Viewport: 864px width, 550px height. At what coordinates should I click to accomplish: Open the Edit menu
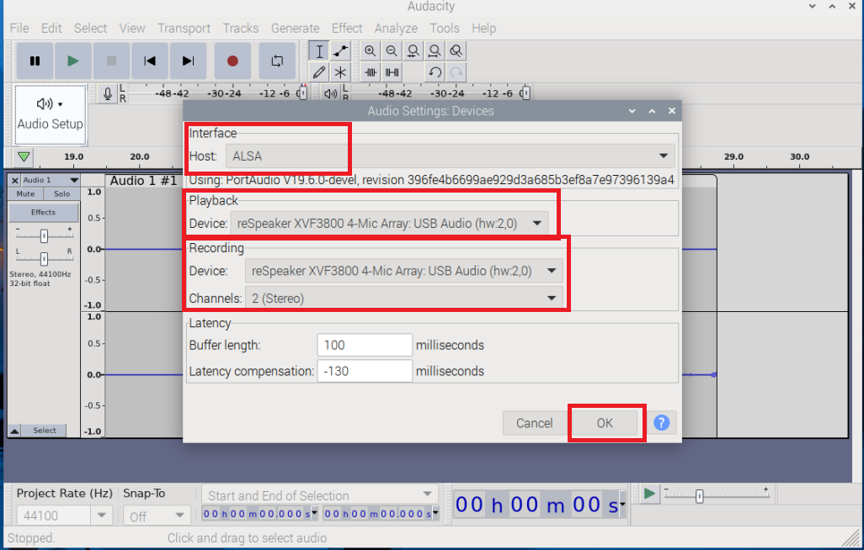pos(51,28)
